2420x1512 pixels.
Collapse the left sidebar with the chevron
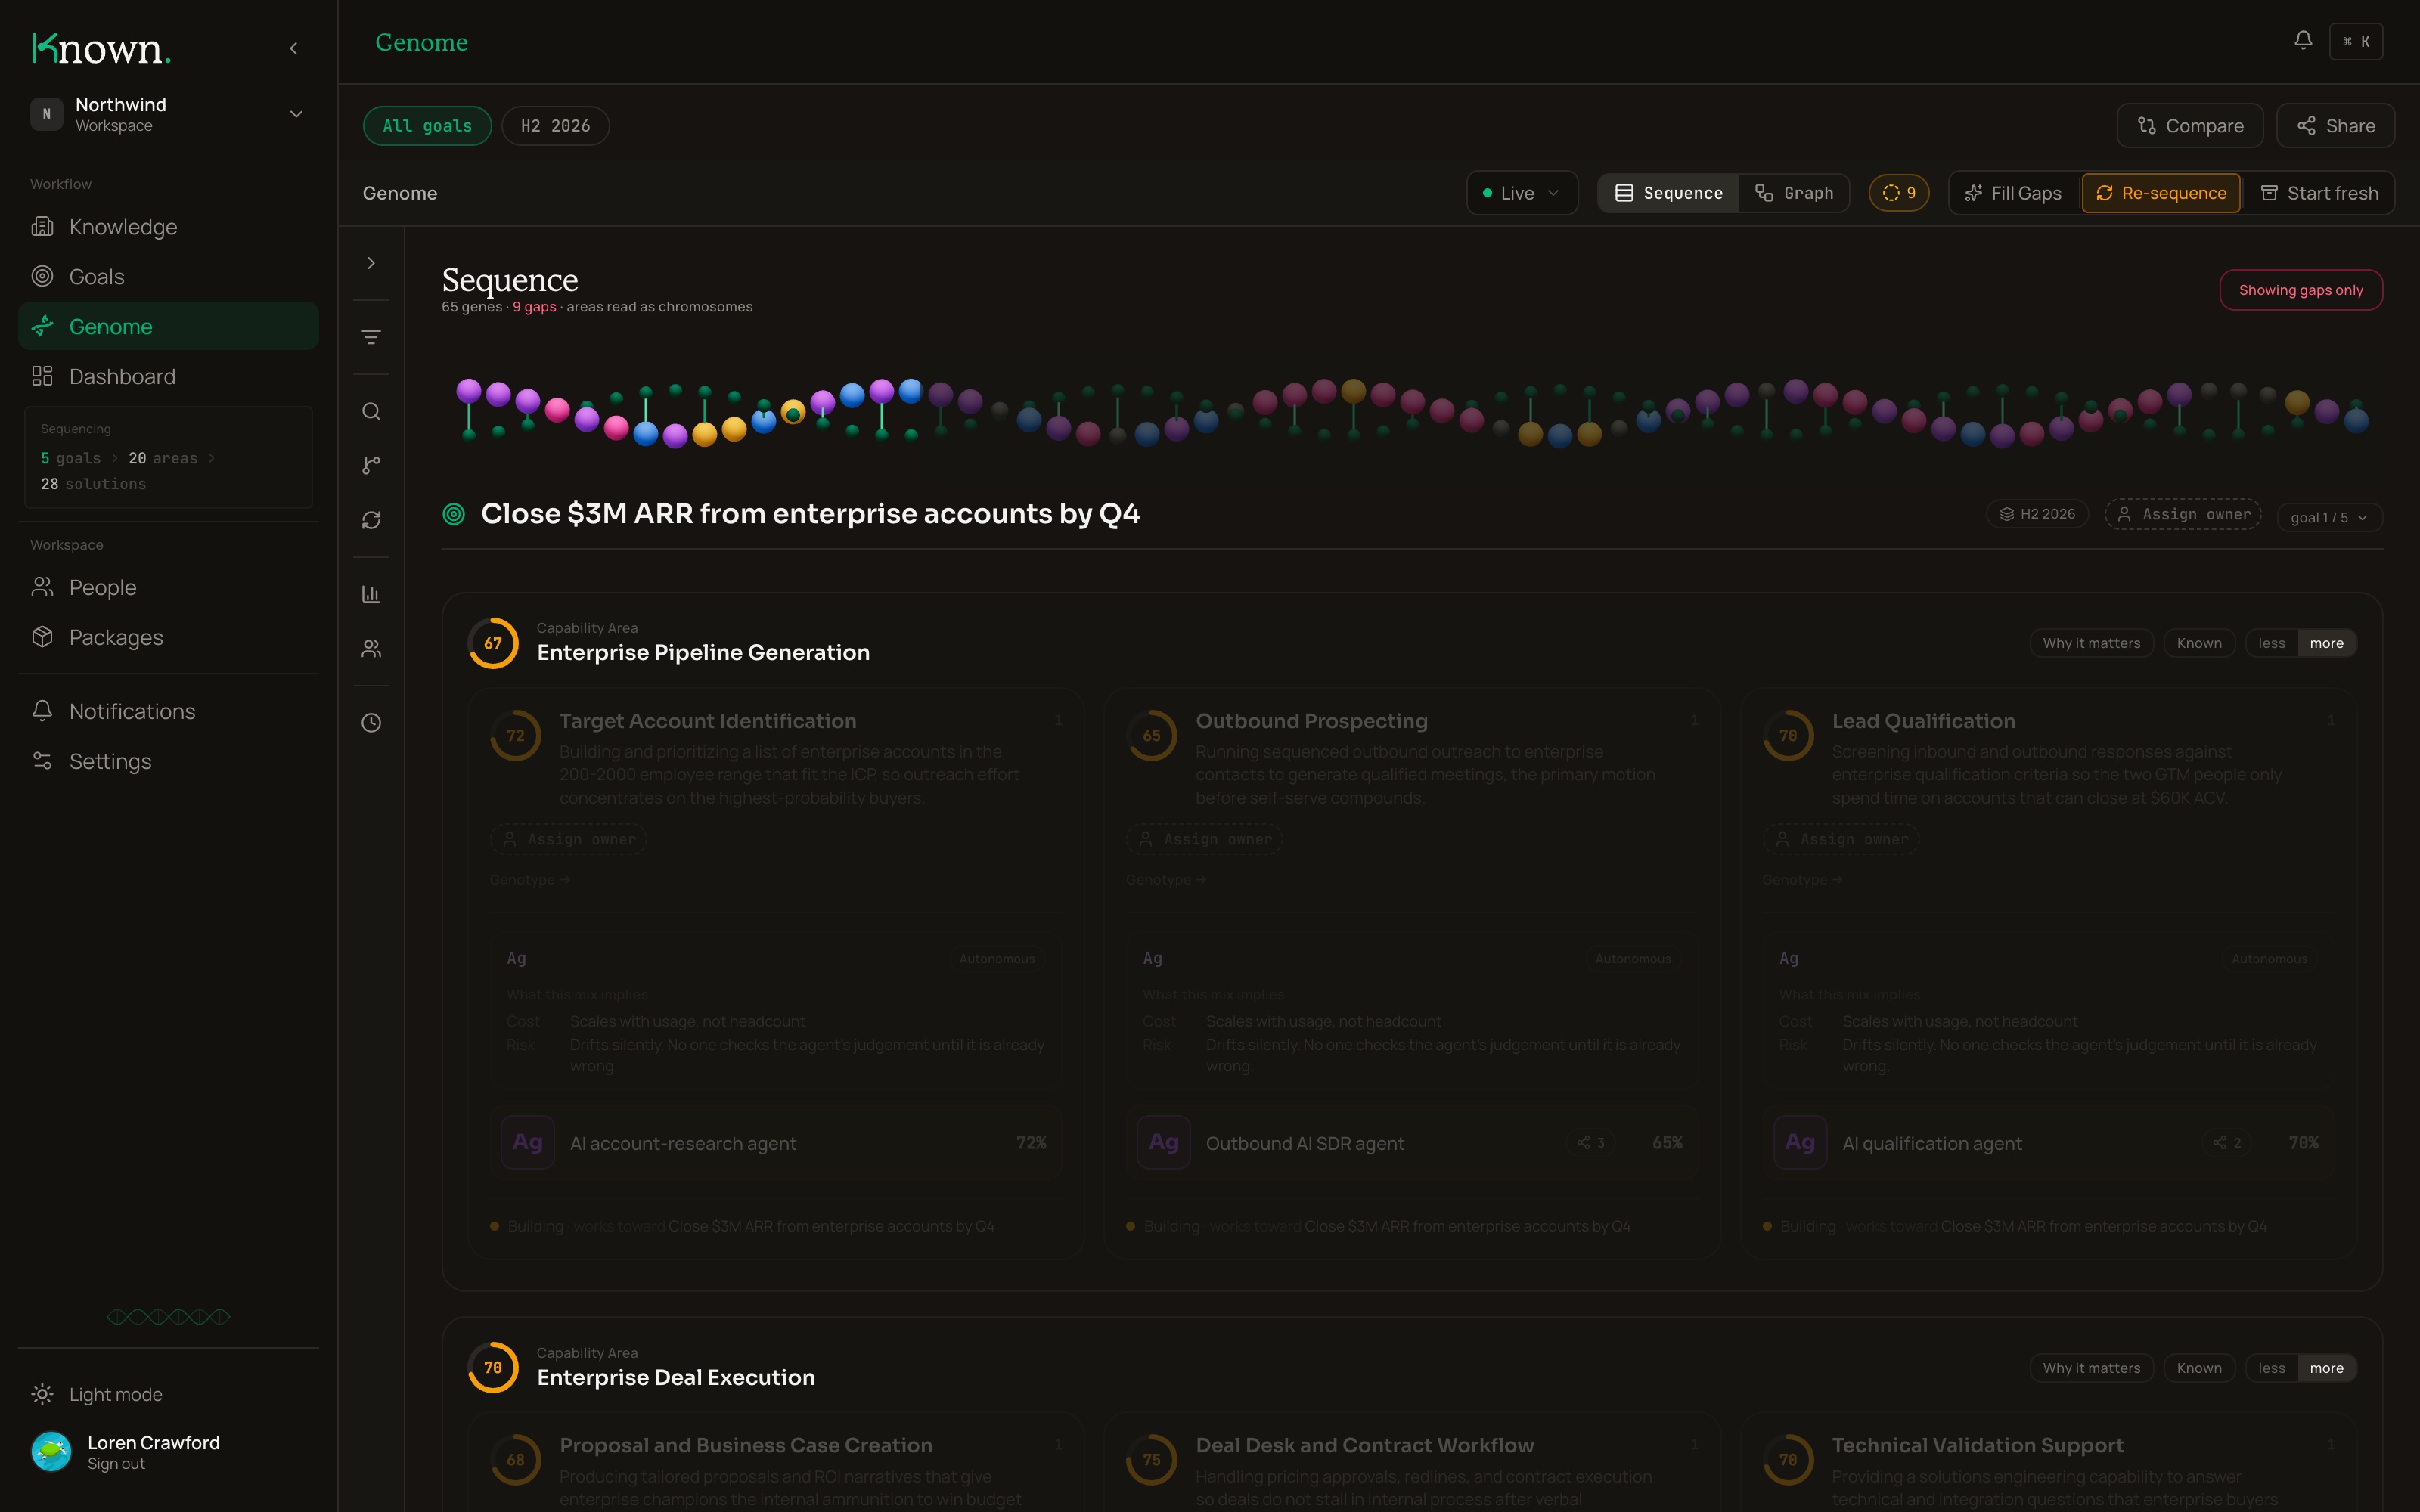tap(294, 48)
